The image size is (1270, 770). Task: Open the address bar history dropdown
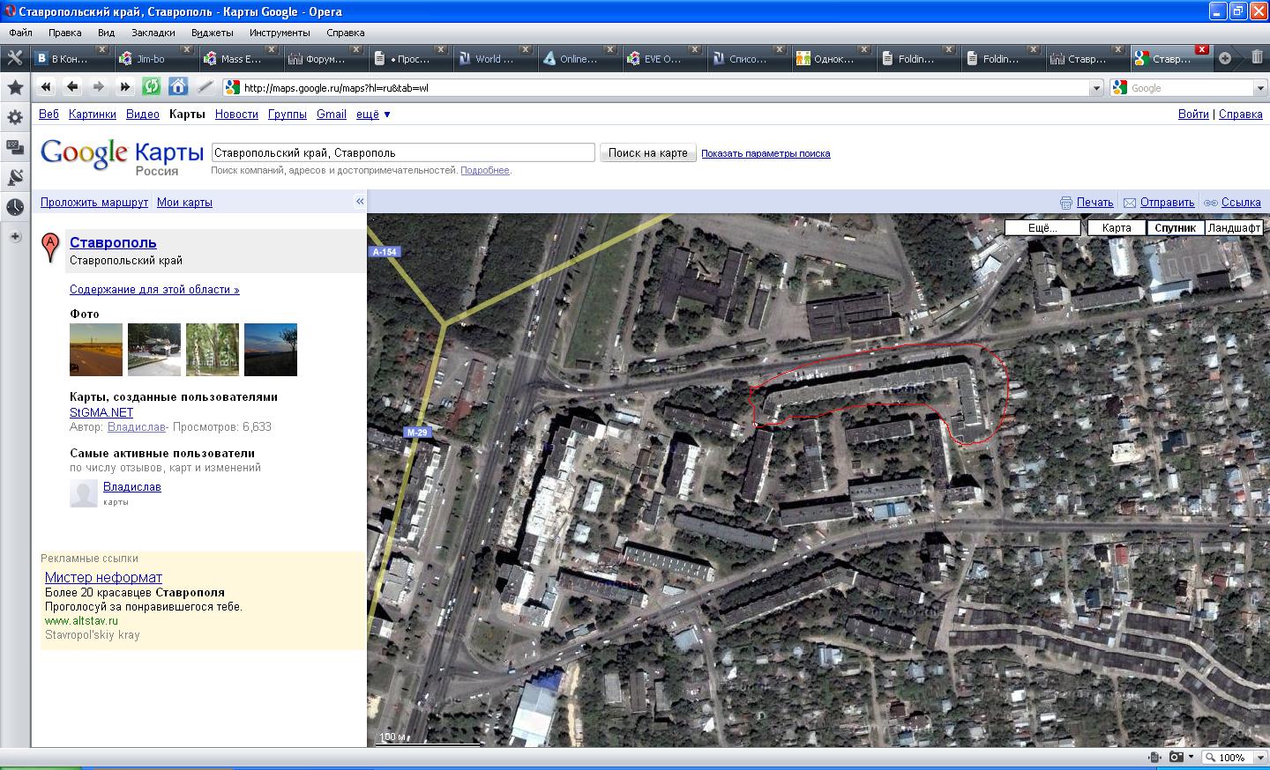click(x=1097, y=88)
